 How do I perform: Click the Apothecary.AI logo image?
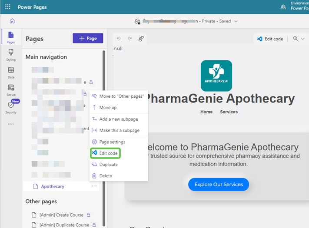click(x=216, y=76)
